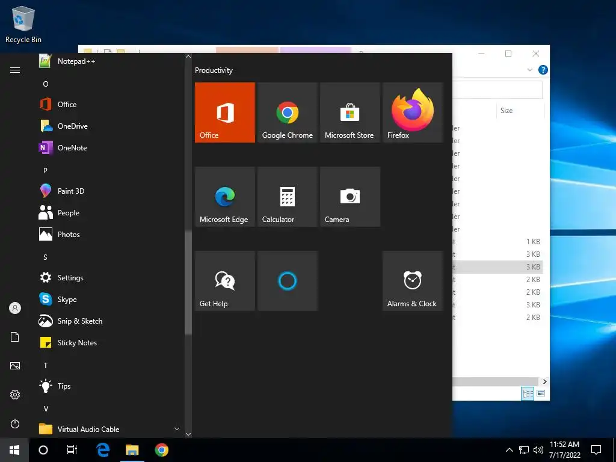Expand the Start menu hamburger button
Screen dimensions: 616x462
click(x=15, y=70)
